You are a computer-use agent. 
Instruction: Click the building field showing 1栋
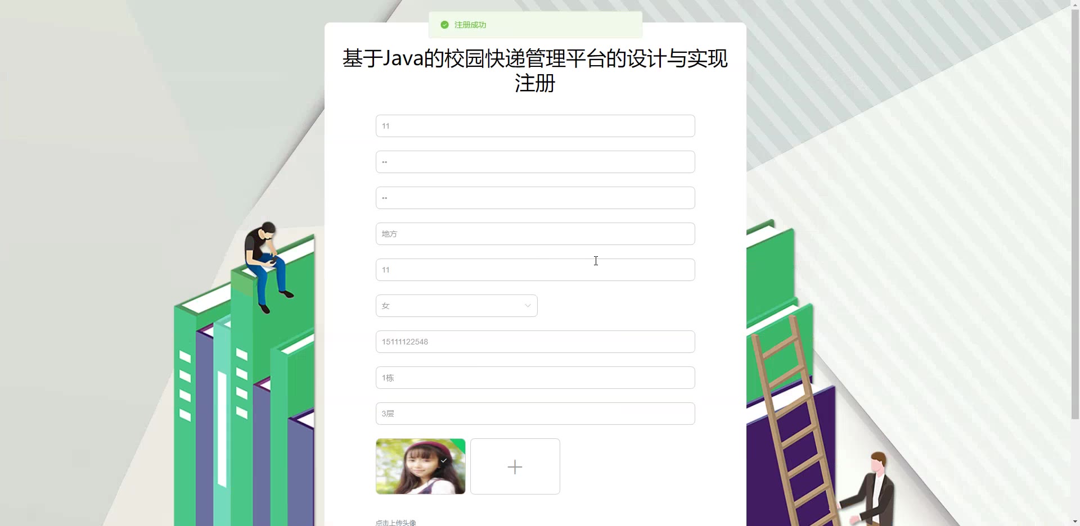pos(535,378)
